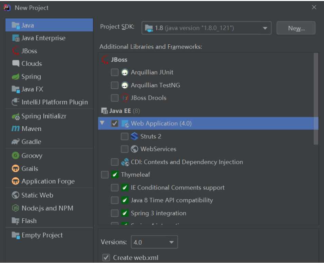Click the Thymeleaf green leaf icon

click(x=115, y=175)
